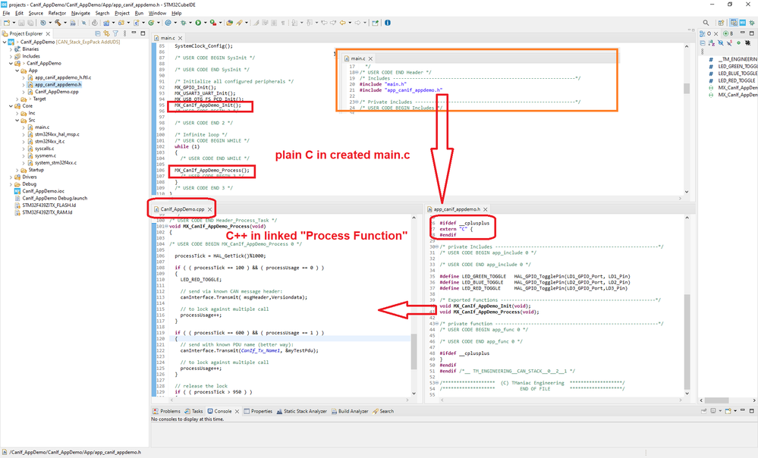758x458 pixels.
Task: Click the filter funnel icon in Project Explorer
Action: (115, 33)
